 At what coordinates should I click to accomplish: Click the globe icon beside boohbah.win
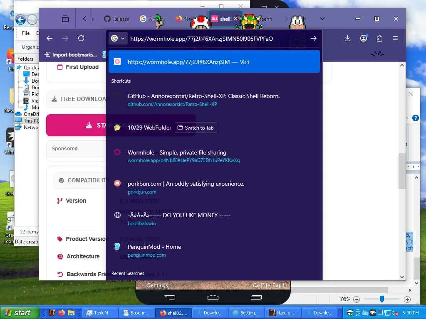click(117, 215)
